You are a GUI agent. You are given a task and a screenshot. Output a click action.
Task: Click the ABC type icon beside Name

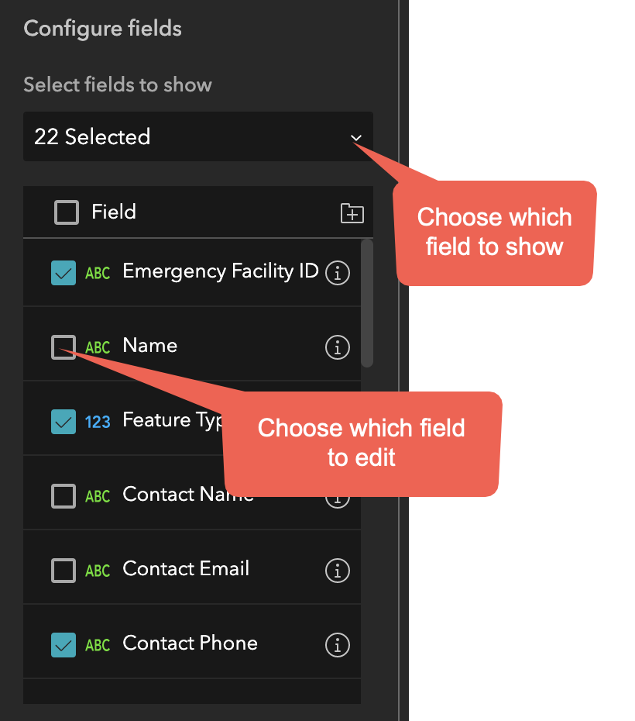coord(98,347)
